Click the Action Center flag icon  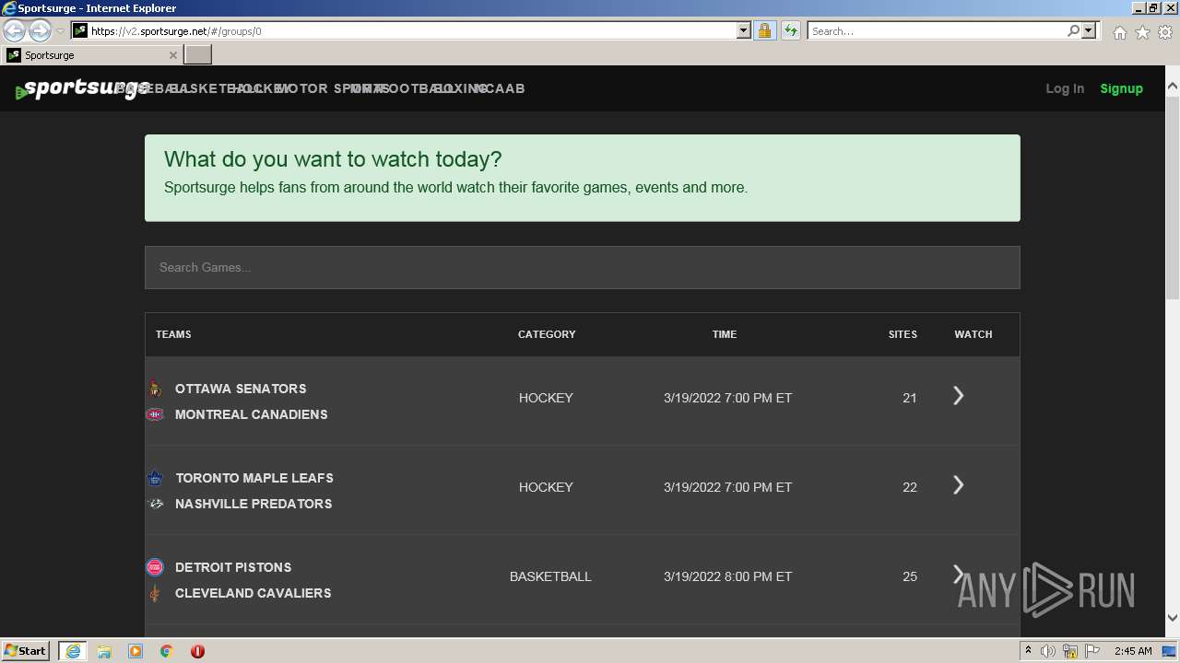click(1092, 651)
